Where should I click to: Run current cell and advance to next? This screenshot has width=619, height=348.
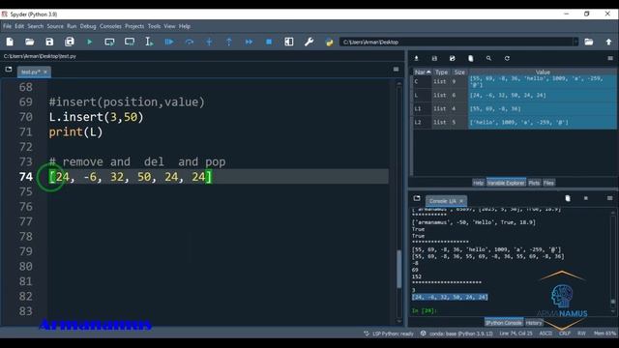(x=130, y=42)
